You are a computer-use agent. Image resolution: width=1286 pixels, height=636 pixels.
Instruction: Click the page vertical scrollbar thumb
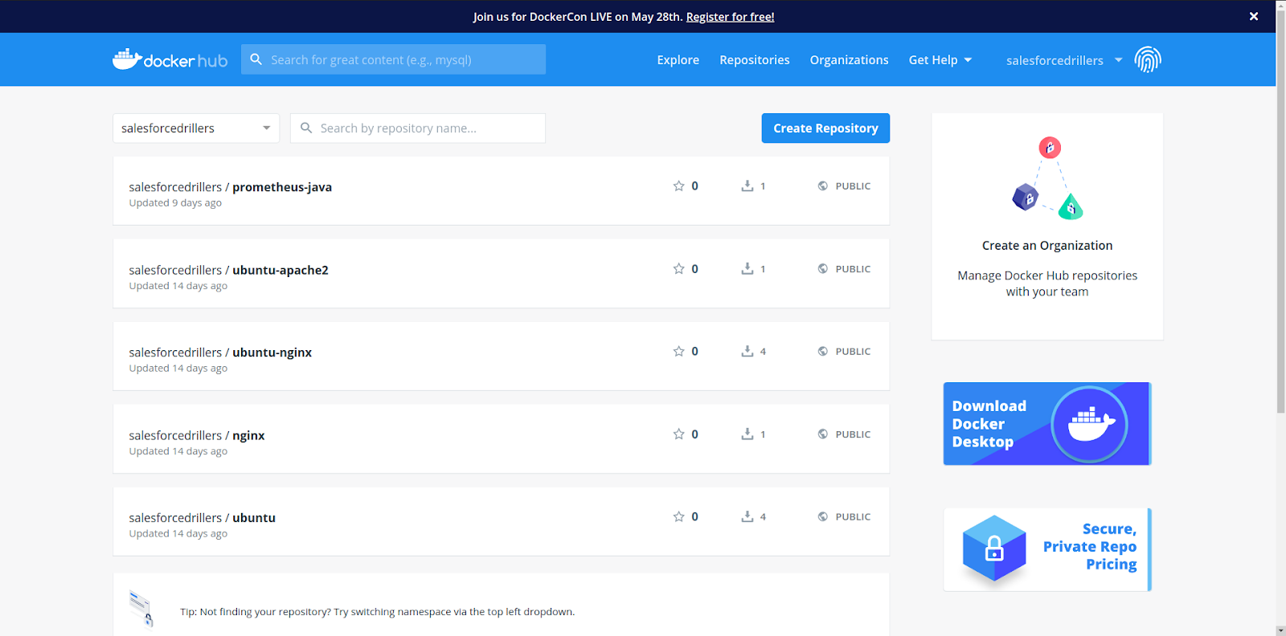pyautogui.click(x=1281, y=213)
